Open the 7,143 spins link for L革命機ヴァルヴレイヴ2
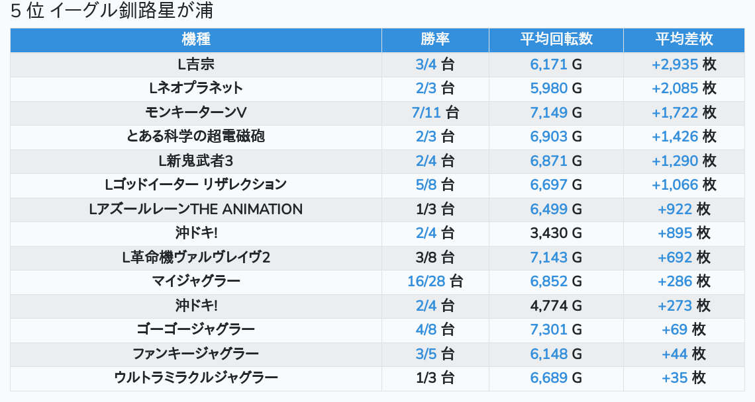 (548, 257)
